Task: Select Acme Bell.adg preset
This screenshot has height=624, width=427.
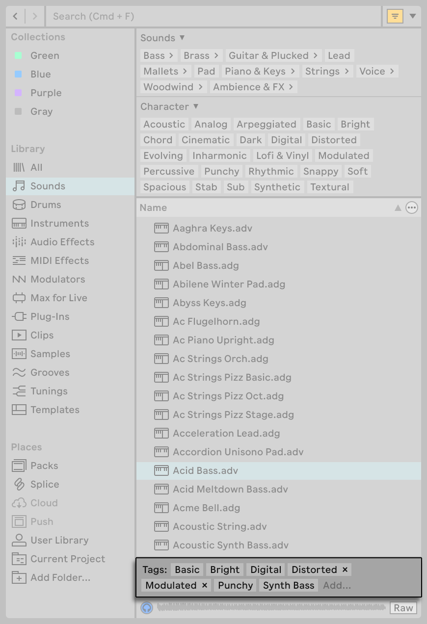Action: (x=279, y=508)
